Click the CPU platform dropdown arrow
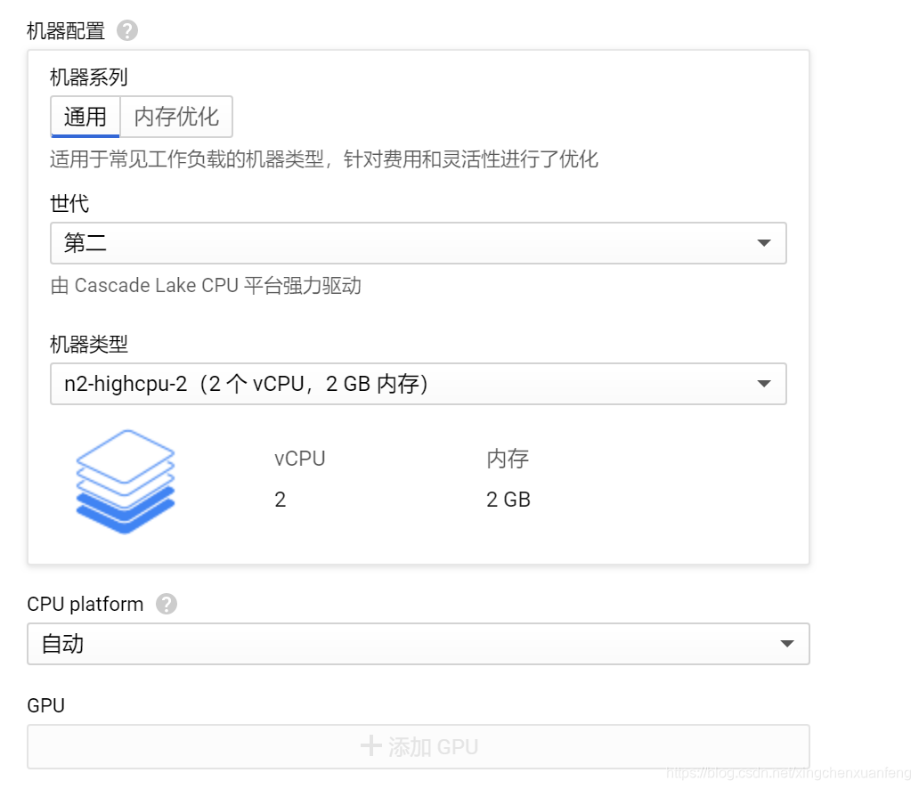 tap(789, 643)
